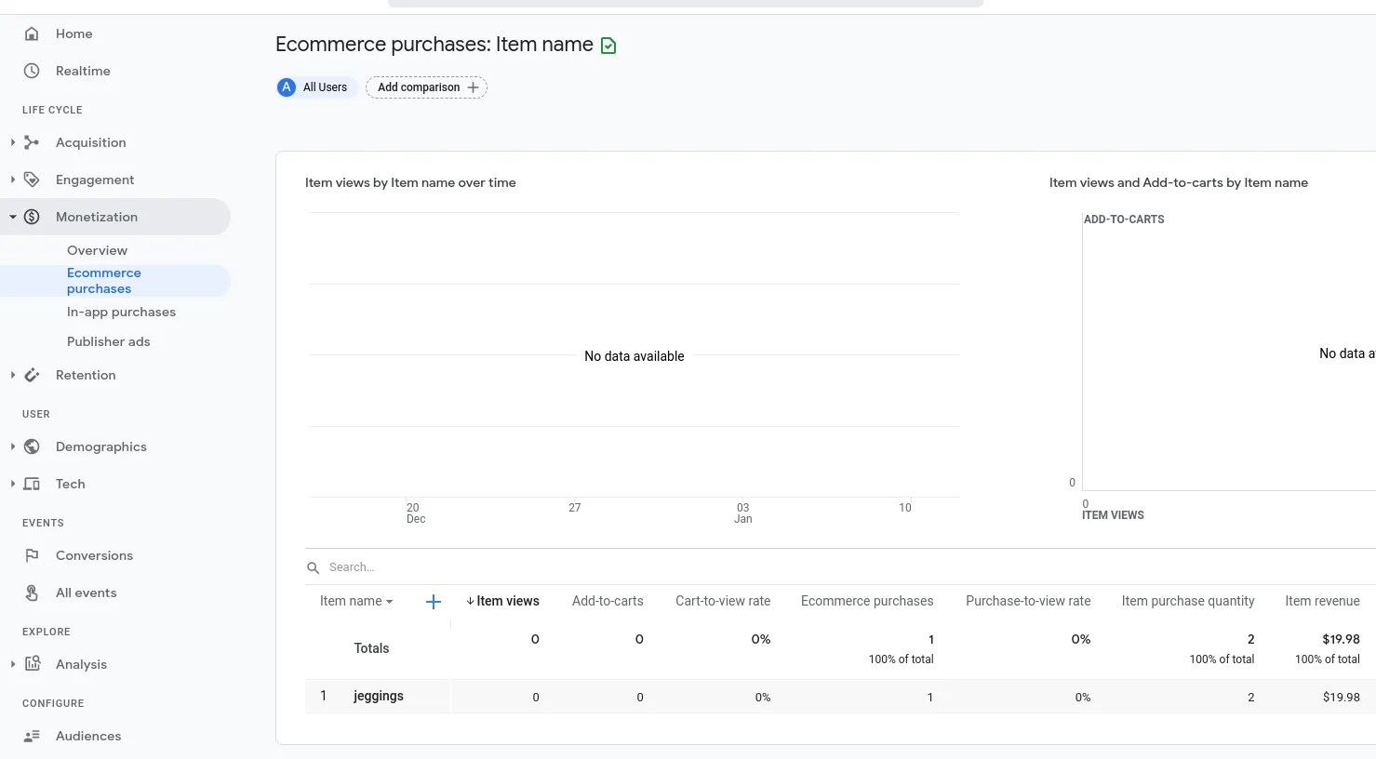Expand the Demographics section arrow
1376x759 pixels.
coord(12,446)
